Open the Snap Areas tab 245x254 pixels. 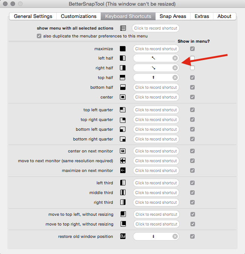pos(173,16)
